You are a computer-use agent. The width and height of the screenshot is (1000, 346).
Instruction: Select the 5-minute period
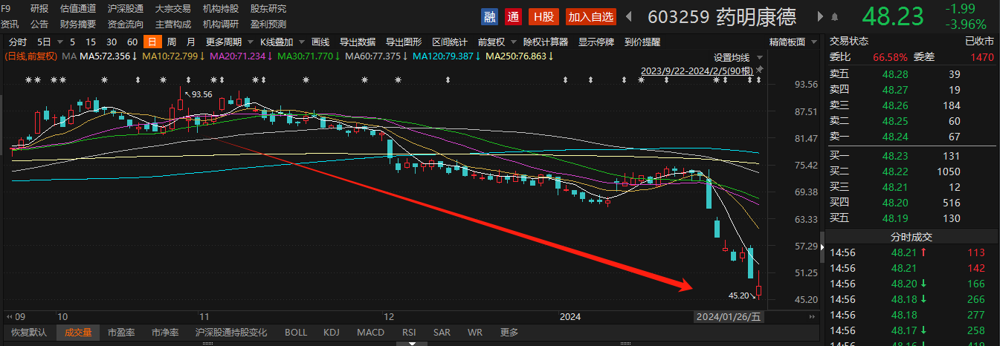[x=72, y=42]
